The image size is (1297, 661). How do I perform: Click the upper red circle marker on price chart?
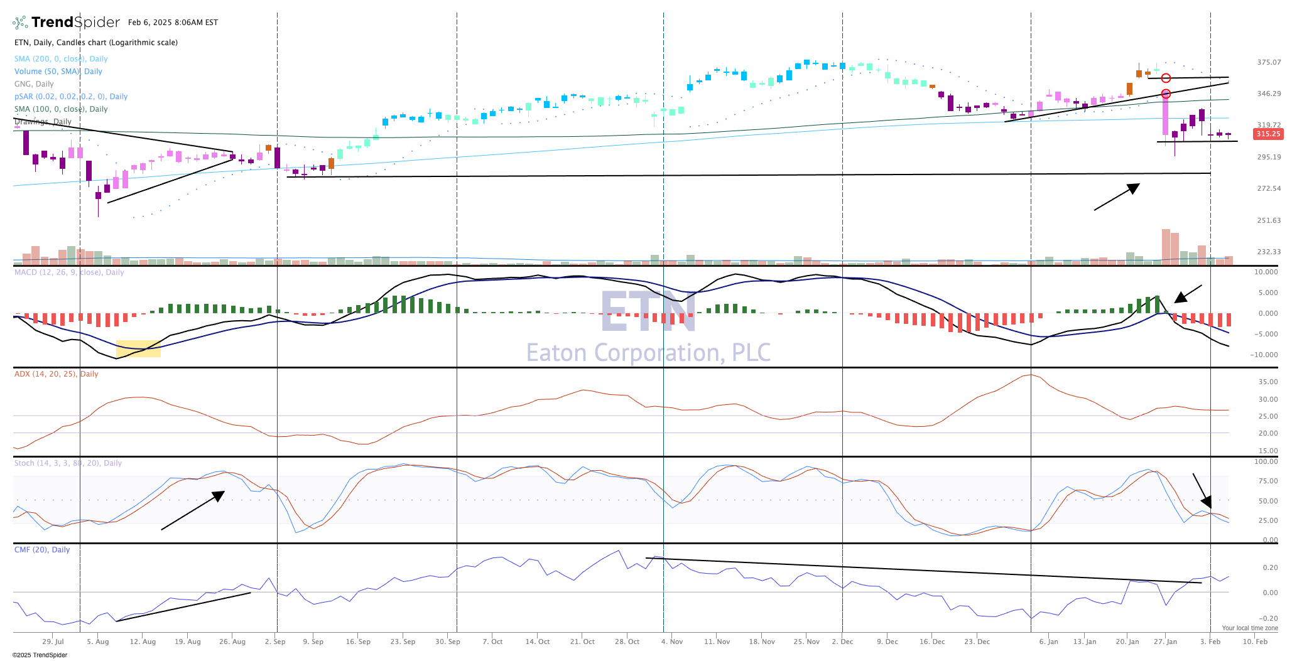tap(1166, 78)
